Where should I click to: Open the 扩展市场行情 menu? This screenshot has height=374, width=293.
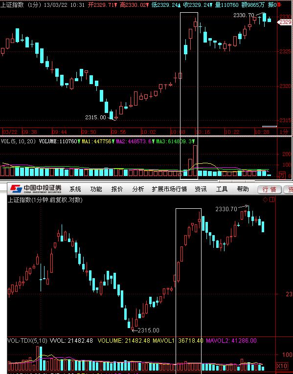(169, 189)
